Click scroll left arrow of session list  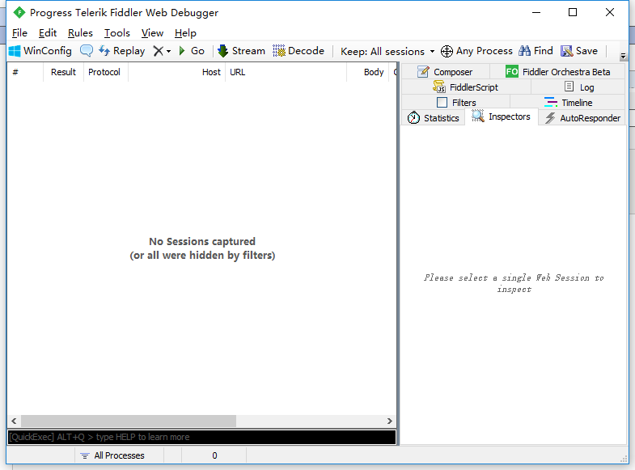point(14,421)
